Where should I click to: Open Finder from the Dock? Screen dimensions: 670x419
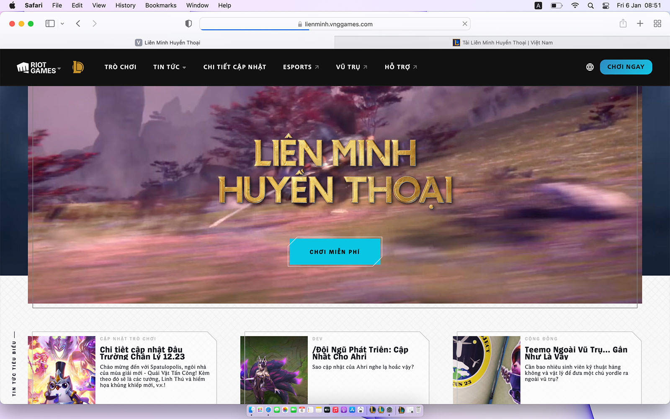click(252, 410)
